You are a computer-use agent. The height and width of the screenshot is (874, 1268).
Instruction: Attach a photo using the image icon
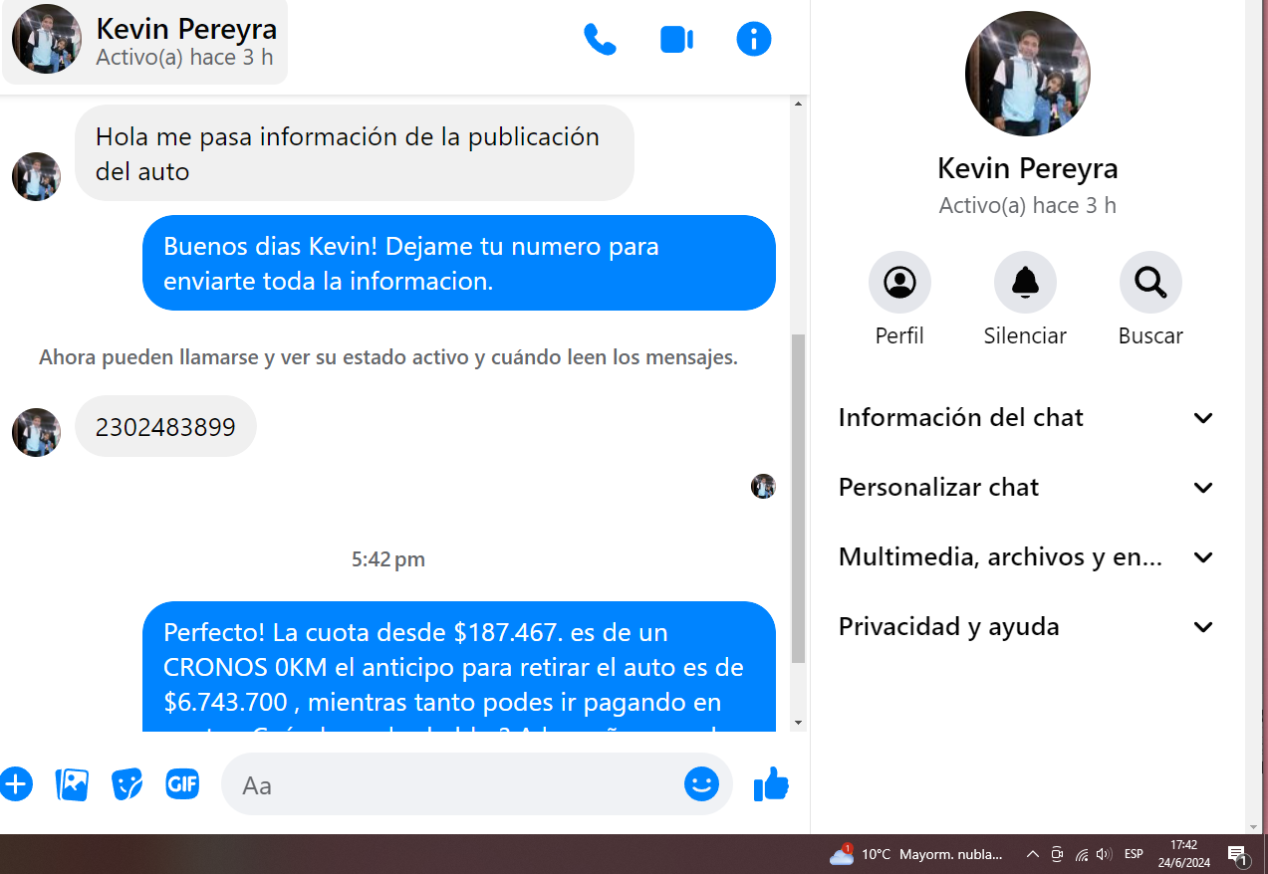[x=72, y=784]
